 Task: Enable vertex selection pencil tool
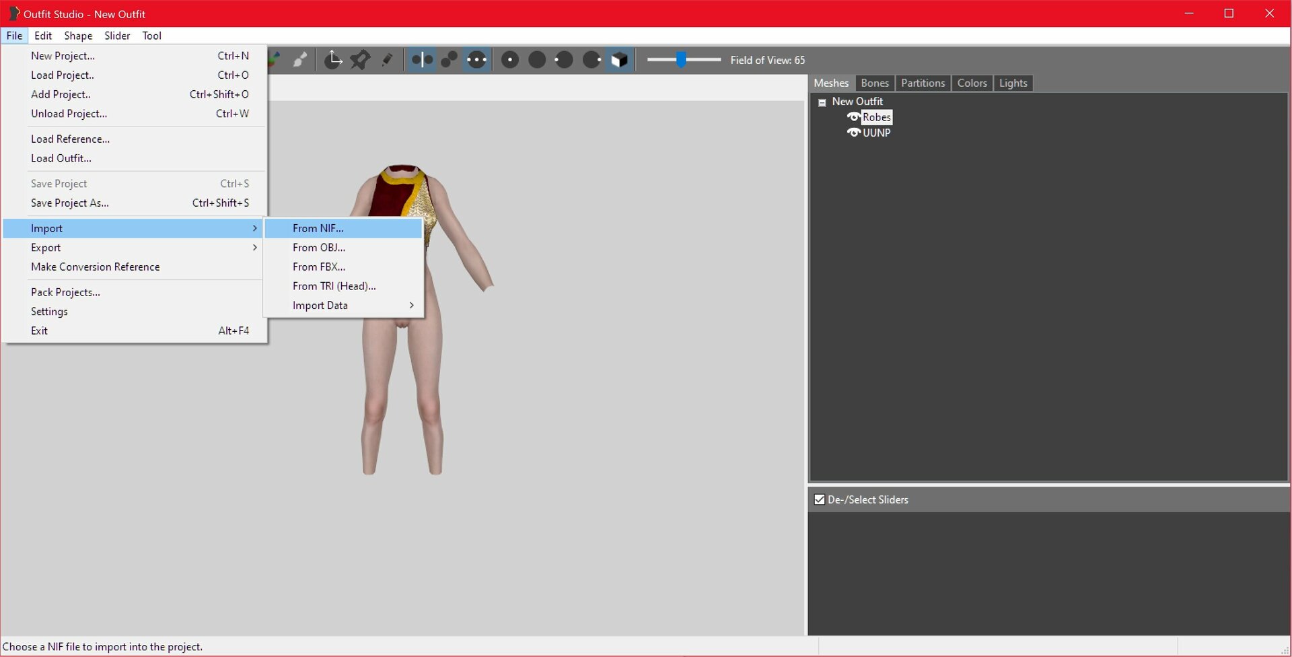387,60
